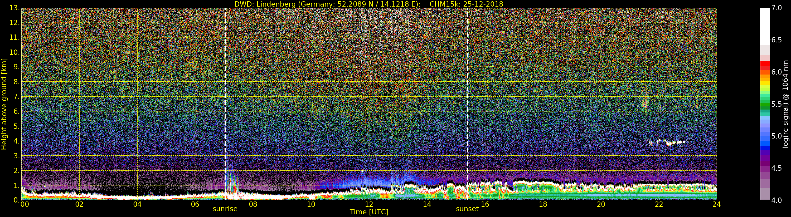Screen dimensions: 791x217
Task: Click the 'log(rc-signal) @ 1064 nm' colorbar label
Action: (x=785, y=104)
